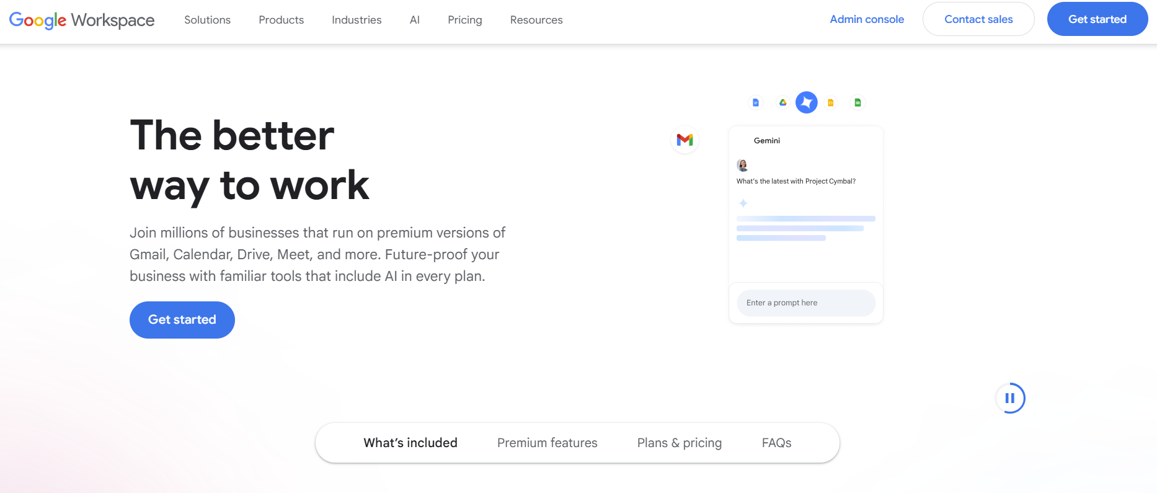The height and width of the screenshot is (493, 1157).
Task: Click Get started in the header
Action: coord(1097,19)
